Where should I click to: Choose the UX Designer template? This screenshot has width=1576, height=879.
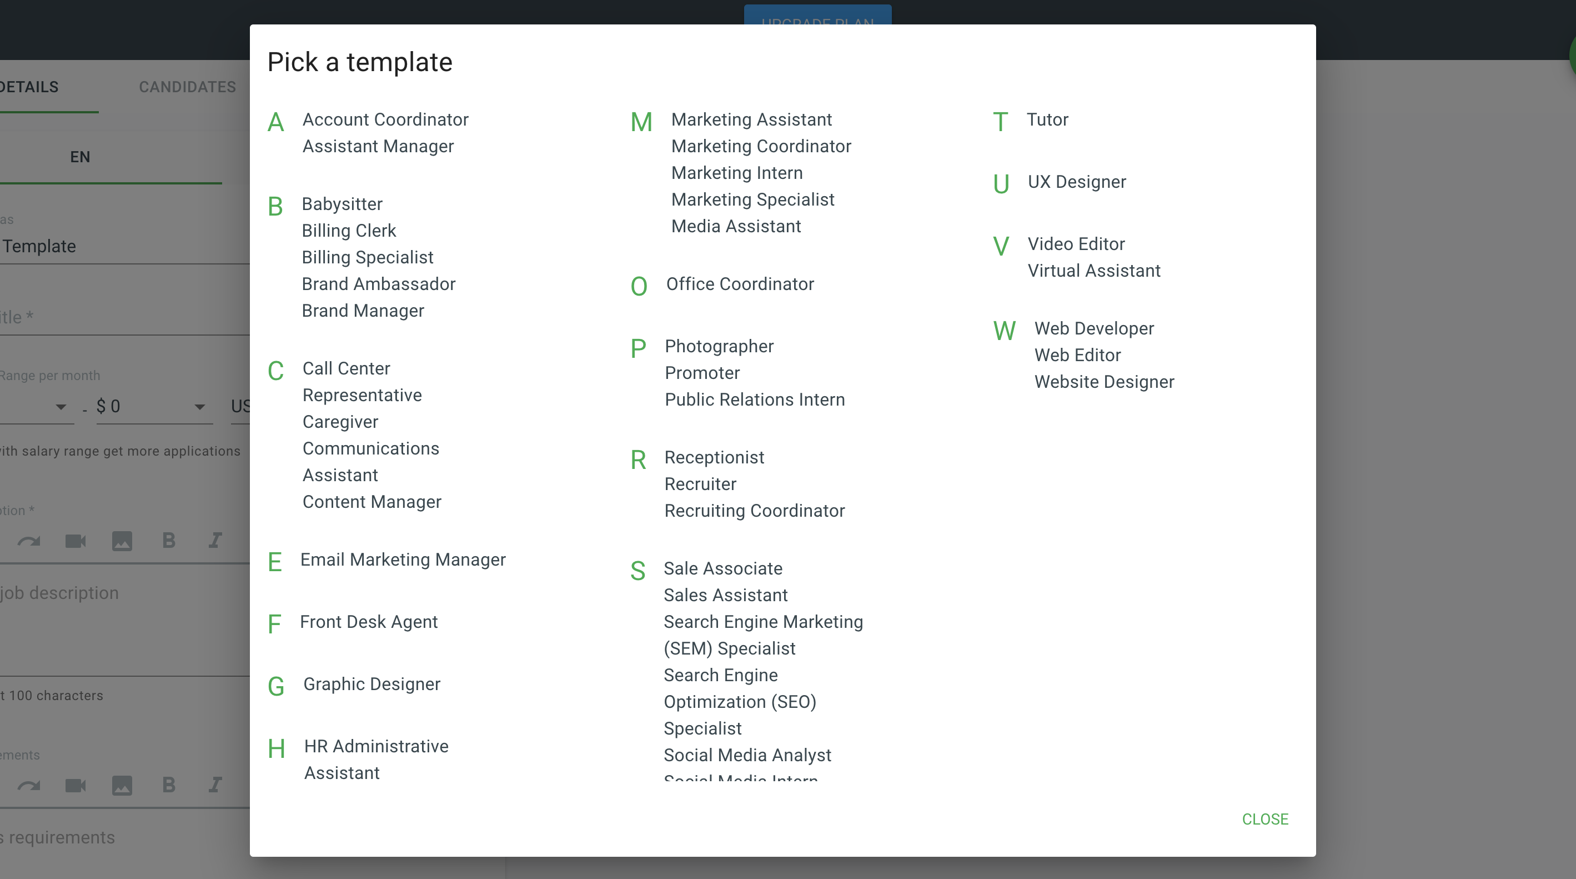(1076, 182)
